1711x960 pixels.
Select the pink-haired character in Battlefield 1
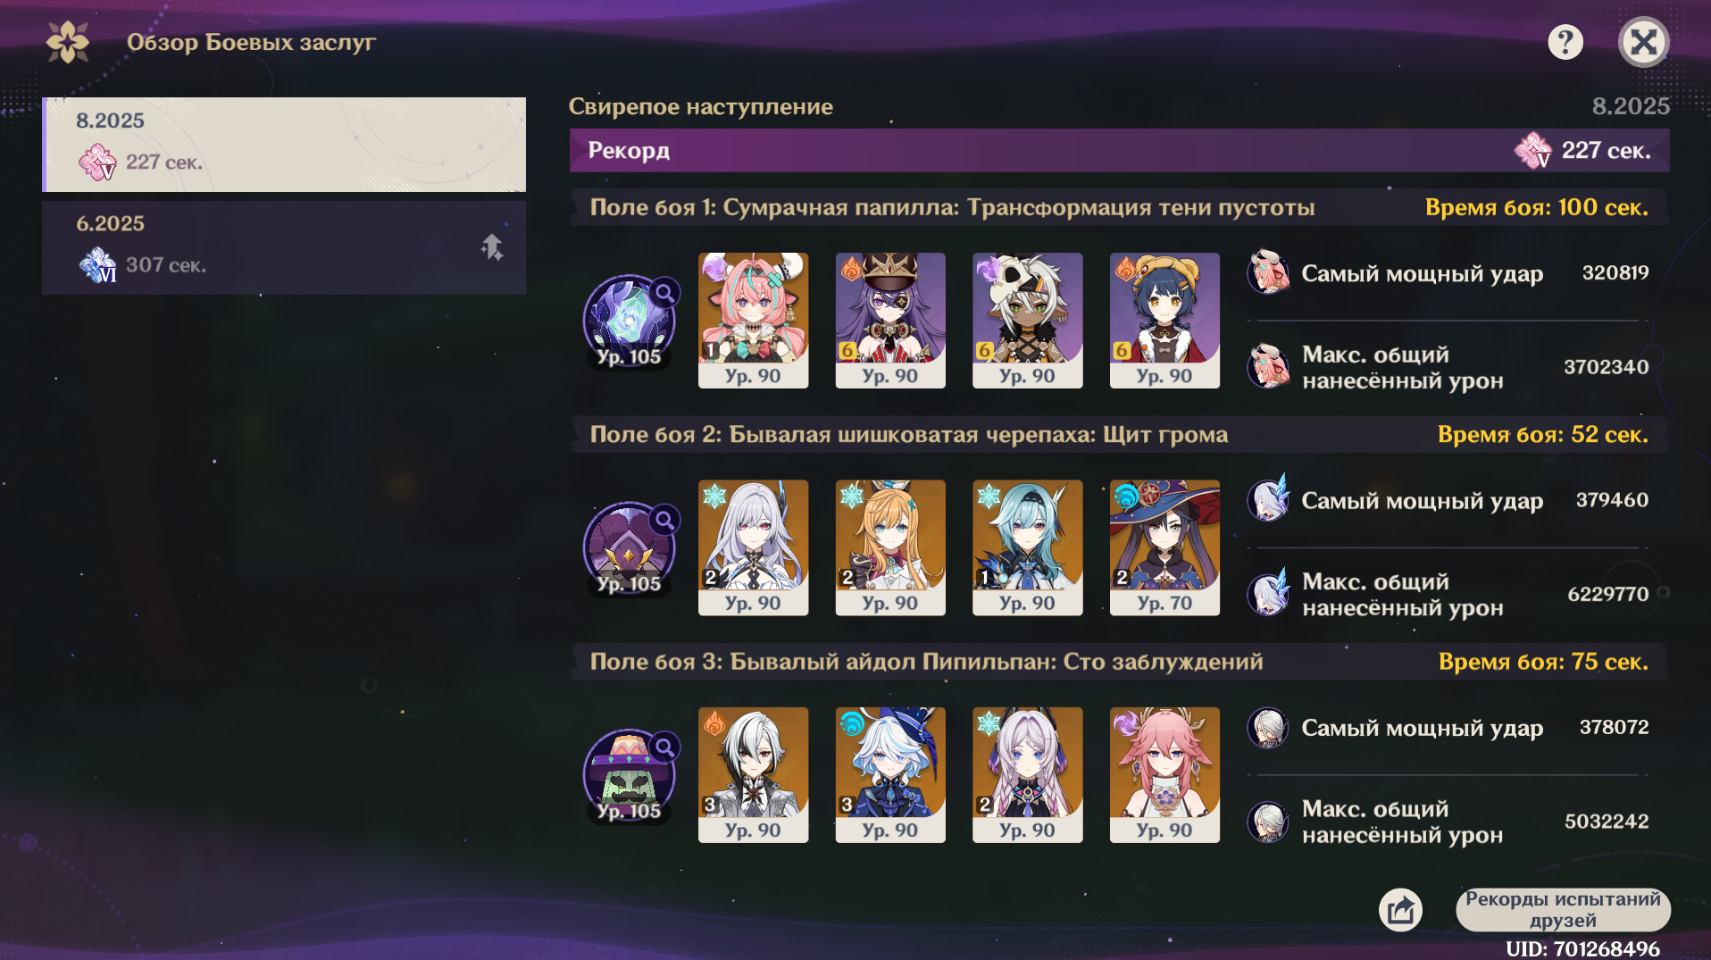coord(753,321)
